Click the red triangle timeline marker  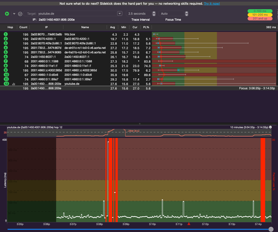click(x=189, y=224)
